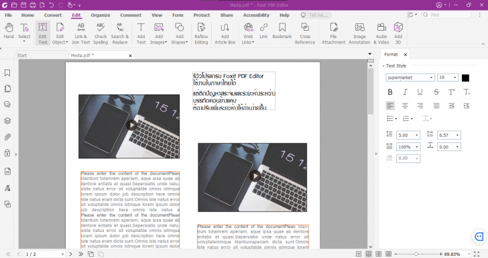Justify the text alignment
This screenshot has width=488, height=258.
436,106
